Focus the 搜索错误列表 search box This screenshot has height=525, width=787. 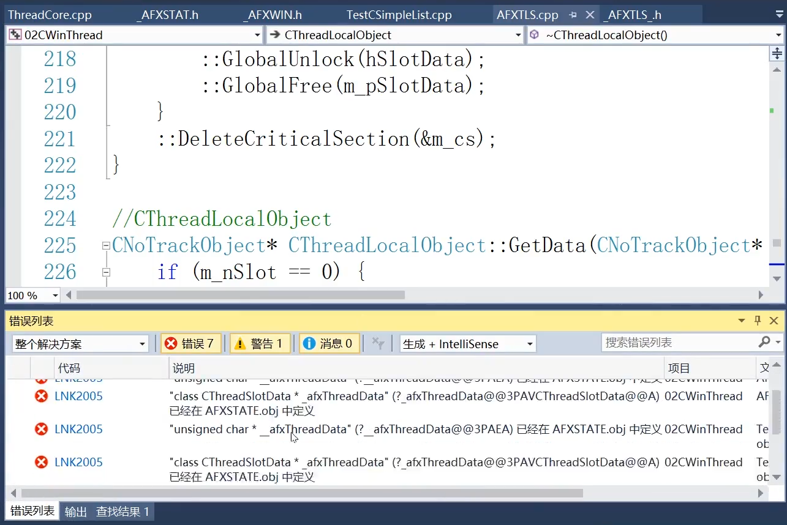point(679,343)
